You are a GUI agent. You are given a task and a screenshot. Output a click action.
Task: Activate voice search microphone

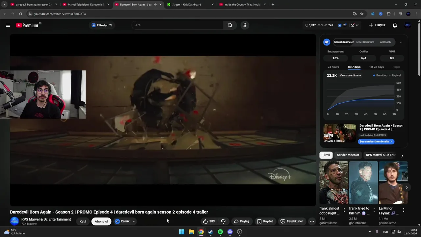pos(245,25)
